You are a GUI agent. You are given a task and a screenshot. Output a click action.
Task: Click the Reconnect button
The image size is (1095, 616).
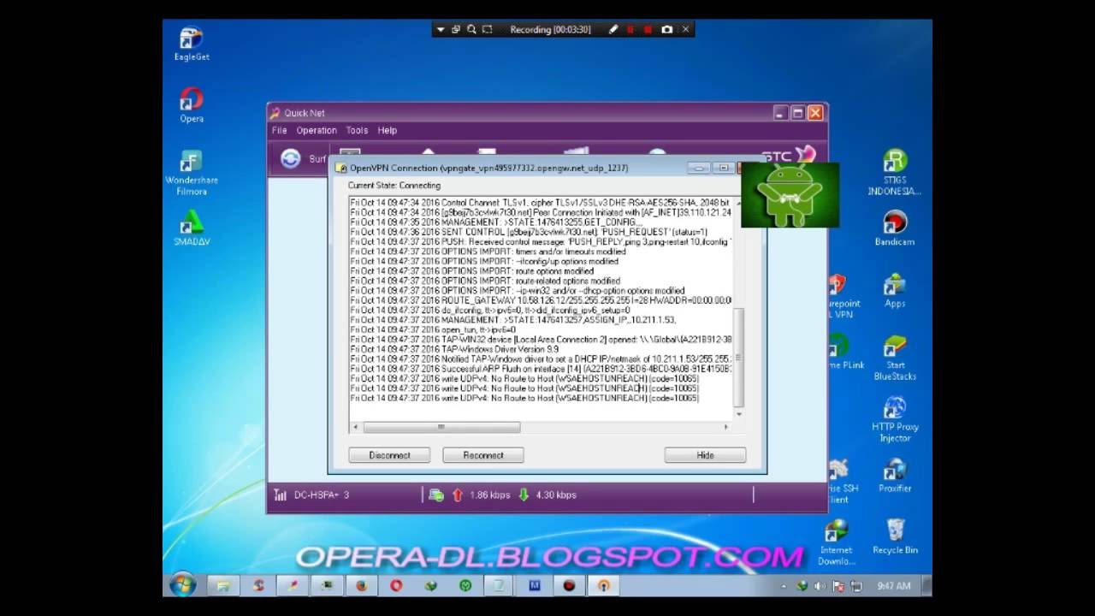(483, 455)
